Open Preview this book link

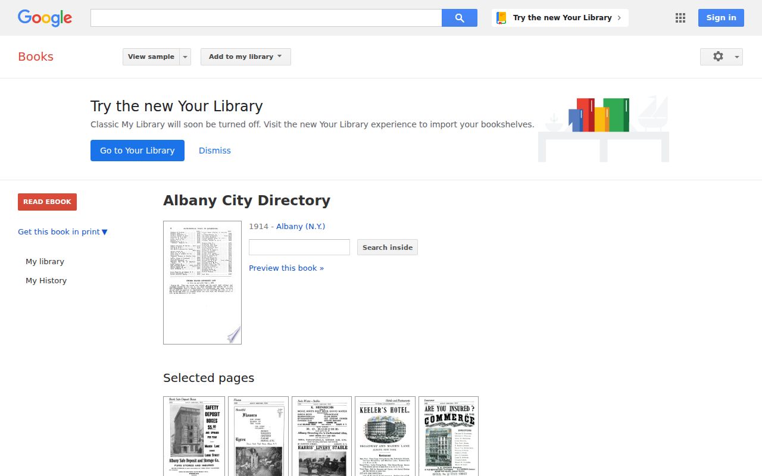click(x=286, y=268)
